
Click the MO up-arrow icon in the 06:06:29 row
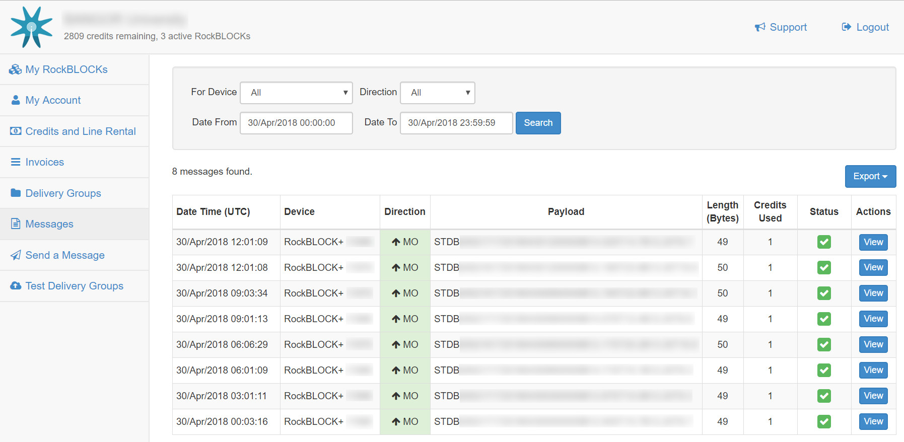coord(396,345)
